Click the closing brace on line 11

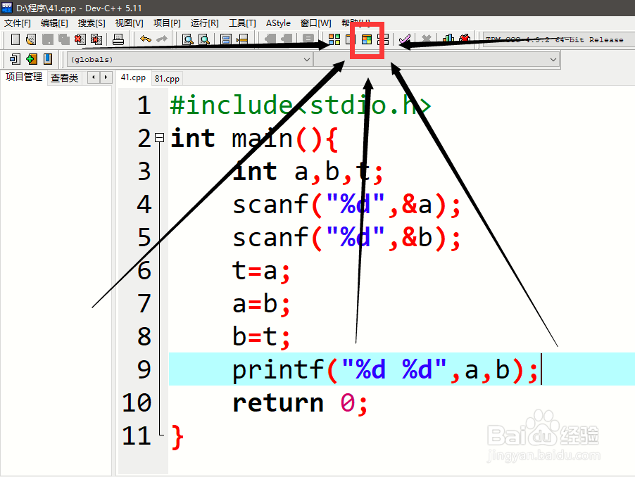tap(177, 437)
